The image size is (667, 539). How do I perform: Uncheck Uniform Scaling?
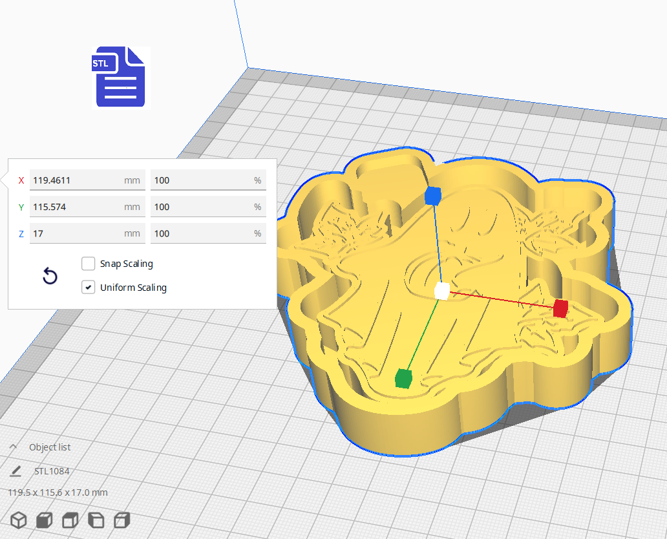[x=88, y=287]
